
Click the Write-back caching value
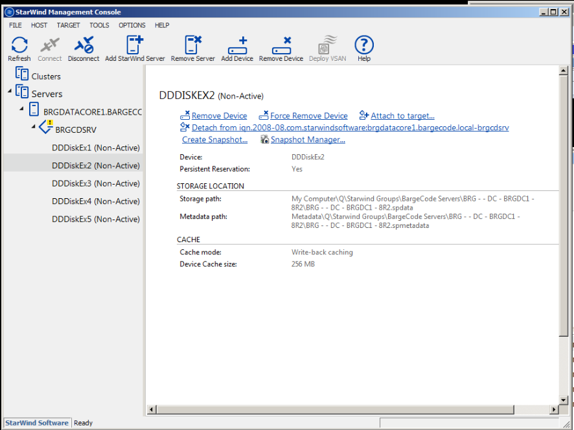point(322,252)
